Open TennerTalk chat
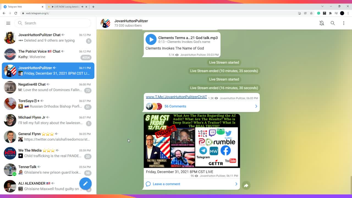352x198 pixels. pos(48,170)
